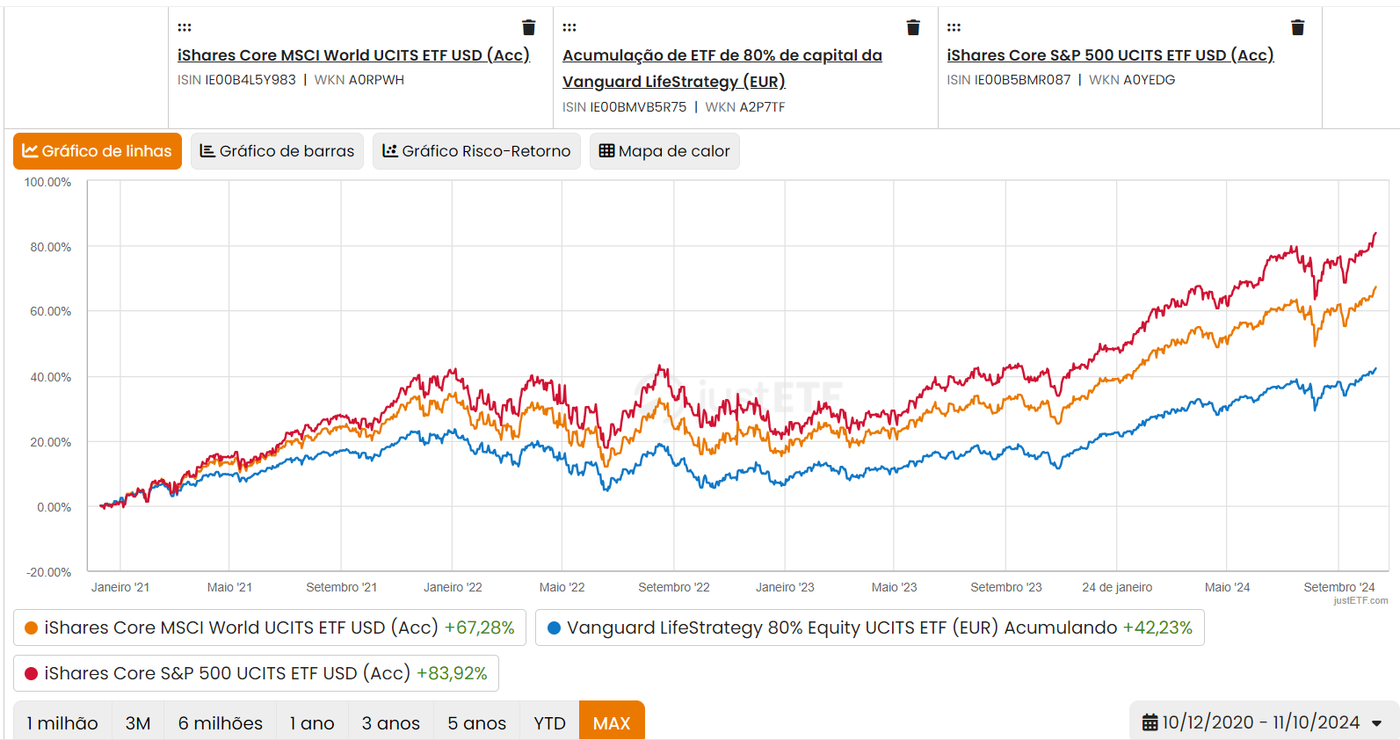This screenshot has height=740, width=1400.
Task: Click the calendar icon beside the date range
Action: pyautogui.click(x=1150, y=722)
